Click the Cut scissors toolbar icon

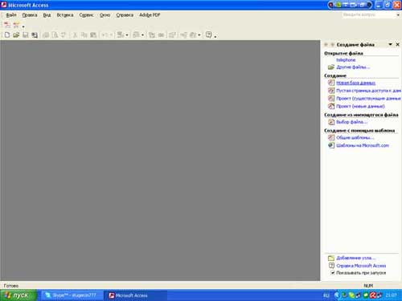click(x=75, y=35)
